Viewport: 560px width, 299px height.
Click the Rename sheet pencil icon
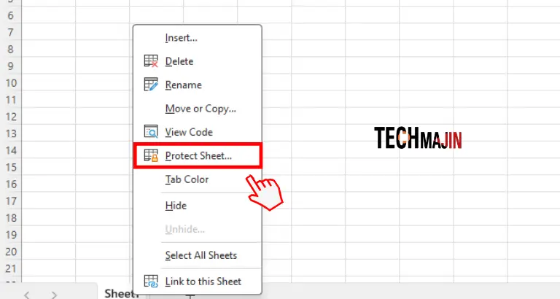[151, 85]
